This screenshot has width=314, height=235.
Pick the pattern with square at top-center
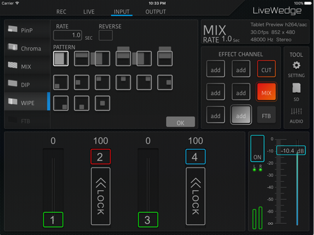coord(123,82)
